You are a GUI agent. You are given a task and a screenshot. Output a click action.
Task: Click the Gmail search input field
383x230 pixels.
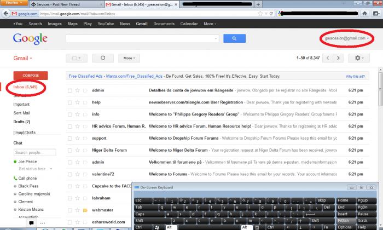[x=141, y=38]
